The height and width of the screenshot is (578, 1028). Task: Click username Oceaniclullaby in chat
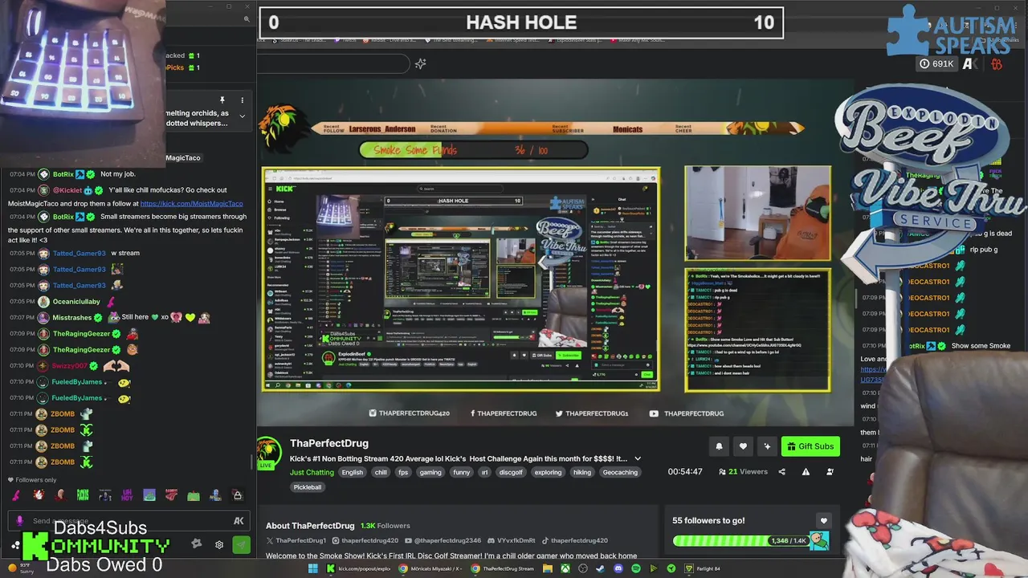[x=77, y=301]
